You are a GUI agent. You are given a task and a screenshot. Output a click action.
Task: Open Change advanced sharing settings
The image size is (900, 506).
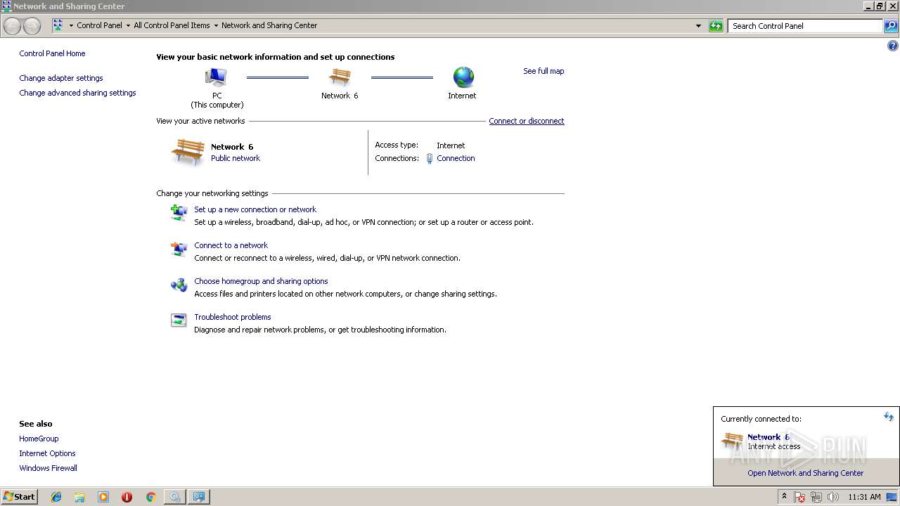pyautogui.click(x=77, y=93)
